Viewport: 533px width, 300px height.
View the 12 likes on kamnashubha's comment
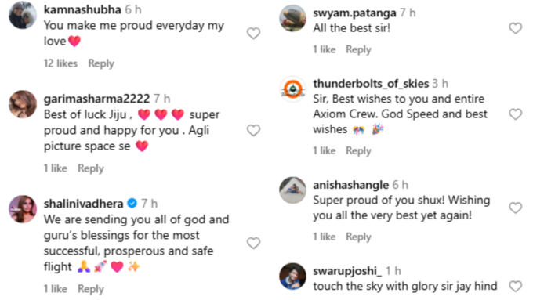click(x=60, y=63)
